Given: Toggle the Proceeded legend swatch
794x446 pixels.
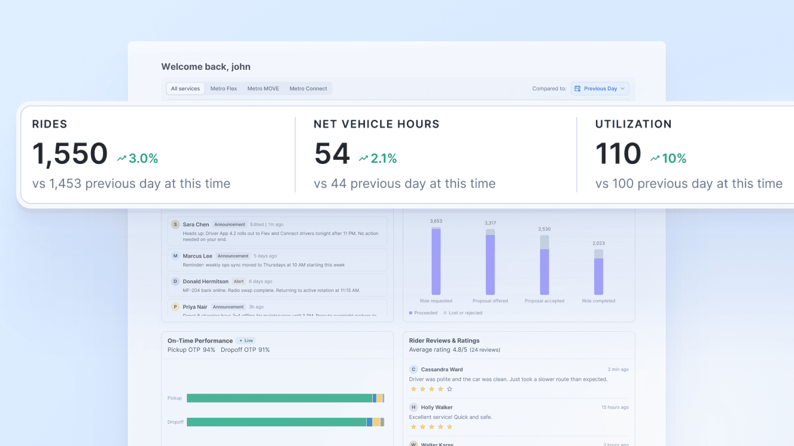Looking at the screenshot, I should click(411, 313).
